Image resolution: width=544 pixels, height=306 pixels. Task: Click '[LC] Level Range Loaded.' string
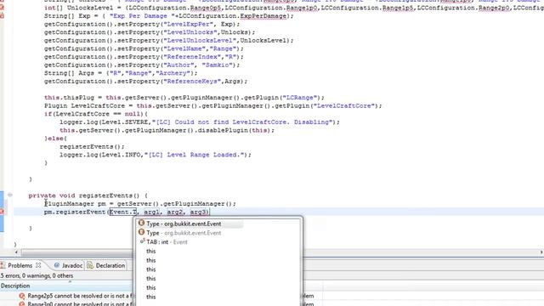point(195,155)
